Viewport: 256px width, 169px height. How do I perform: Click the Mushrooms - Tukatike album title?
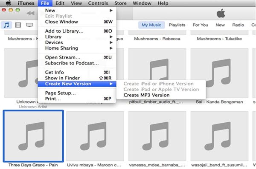[219, 39]
